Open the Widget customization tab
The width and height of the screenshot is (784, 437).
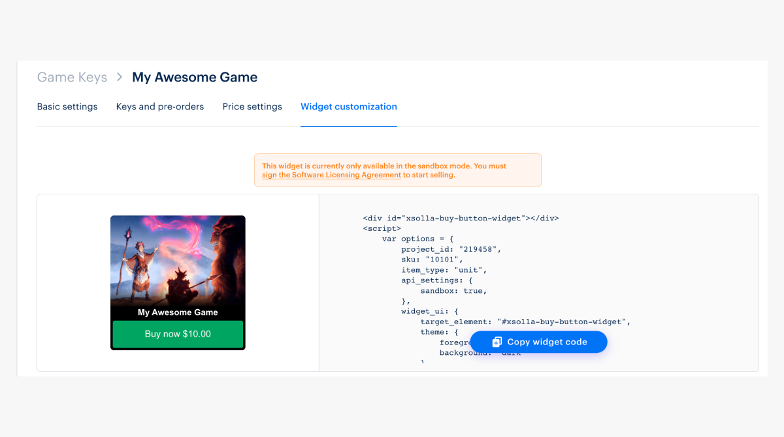[349, 106]
